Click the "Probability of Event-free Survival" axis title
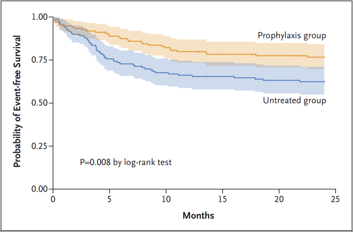This screenshot has height=232, width=353. click(x=17, y=101)
